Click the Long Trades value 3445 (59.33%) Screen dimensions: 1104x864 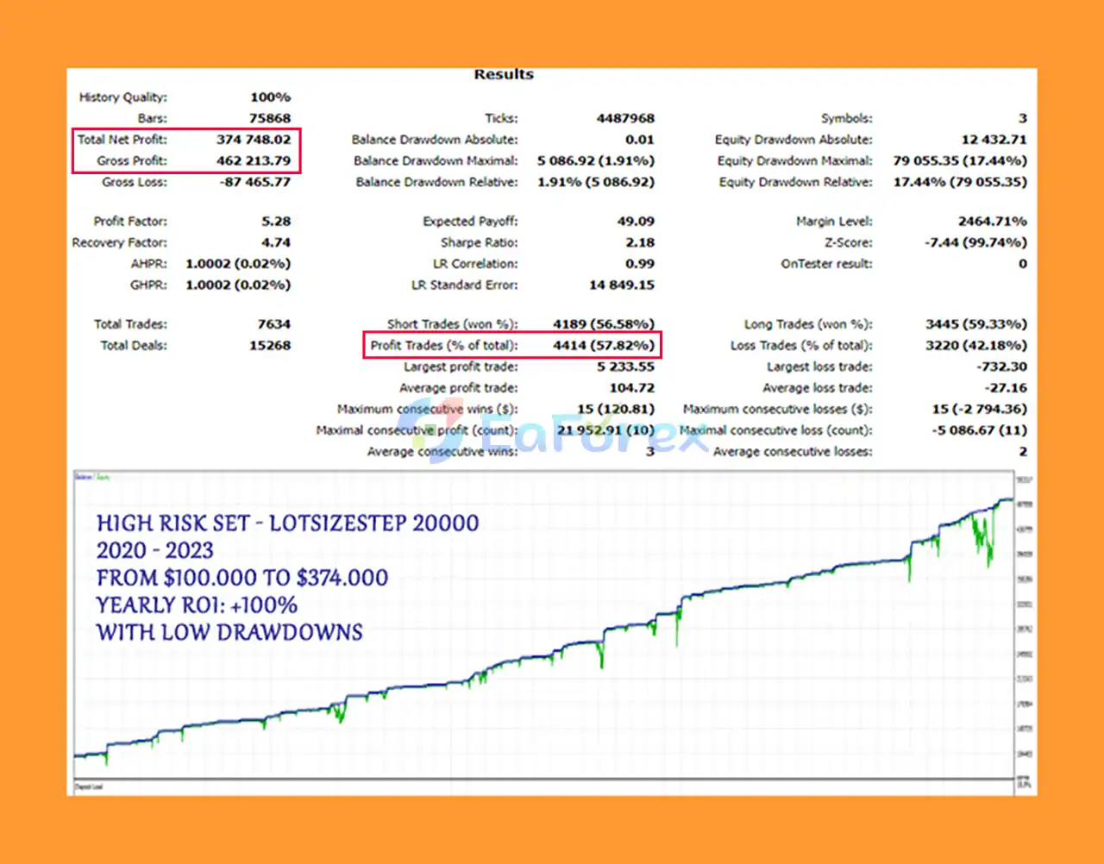(x=975, y=324)
